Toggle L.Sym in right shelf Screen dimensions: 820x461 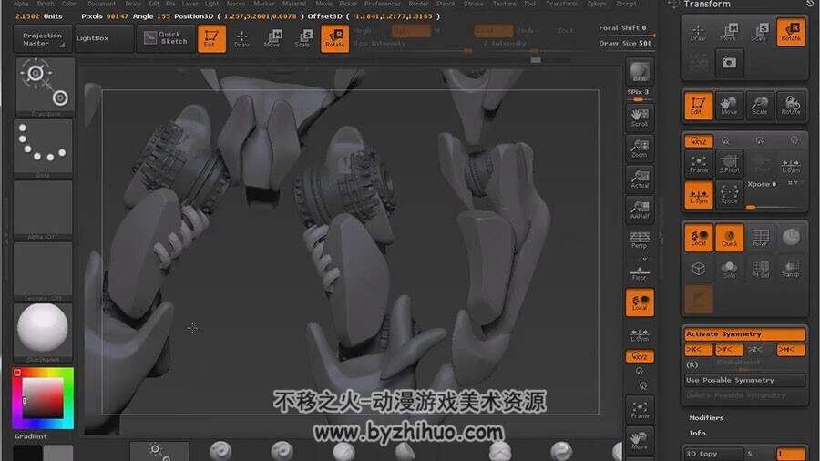639,334
